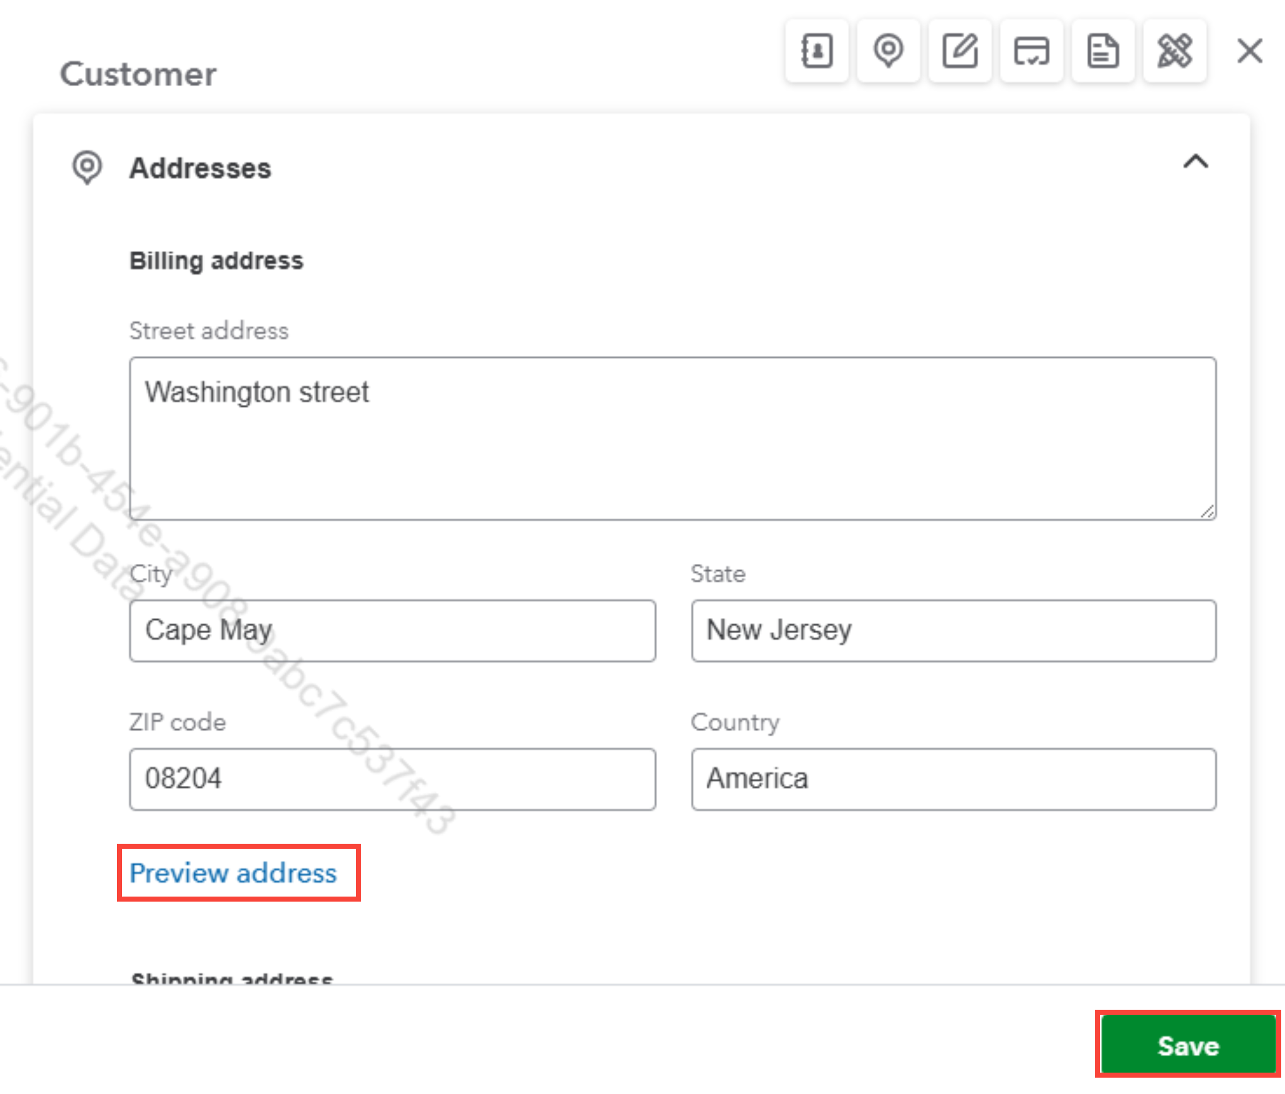Open the Preview address link
The width and height of the screenshot is (1285, 1094).
point(233,873)
